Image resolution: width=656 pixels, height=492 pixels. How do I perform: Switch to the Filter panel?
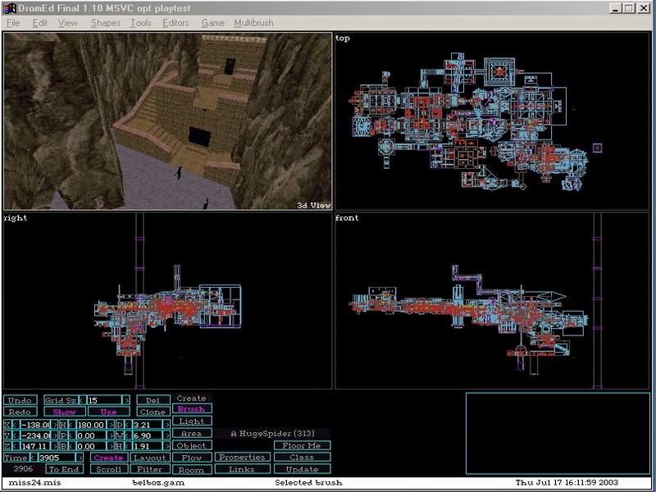pos(150,469)
